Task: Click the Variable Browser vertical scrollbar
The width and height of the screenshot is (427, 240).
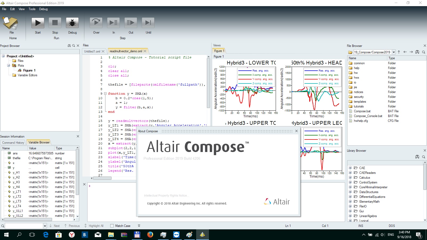Action: (77, 172)
